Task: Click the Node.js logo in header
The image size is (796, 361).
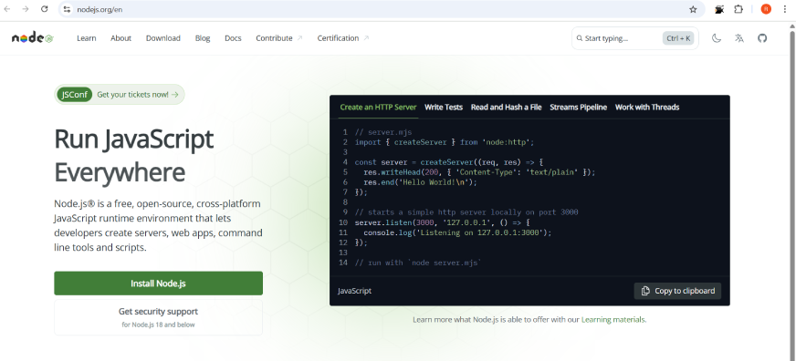Action: click(33, 38)
